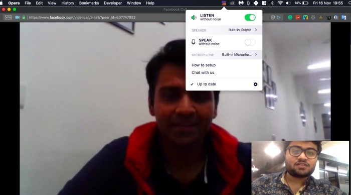Click the Chat with us link
Viewport: 351px width, 195px height.
pos(203,72)
